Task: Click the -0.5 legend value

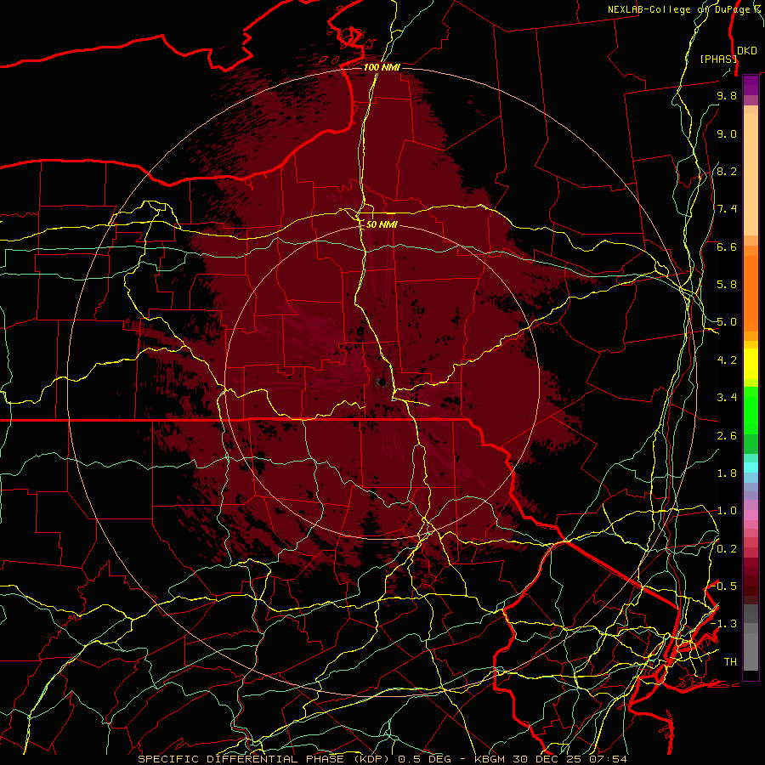Action: pyautogui.click(x=724, y=586)
